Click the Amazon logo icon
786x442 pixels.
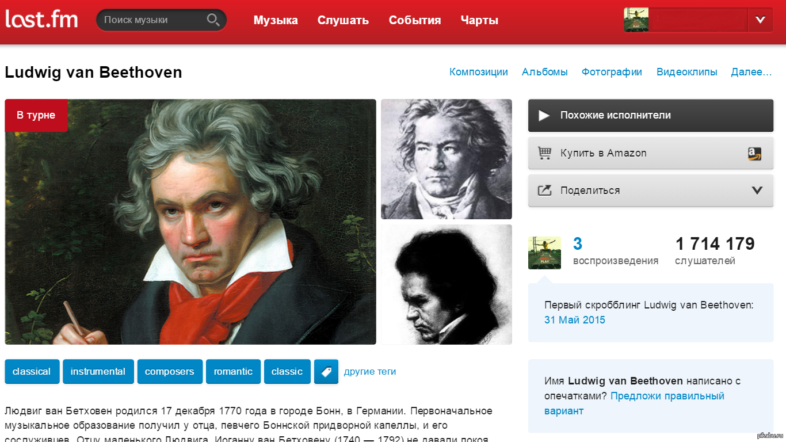click(x=754, y=153)
